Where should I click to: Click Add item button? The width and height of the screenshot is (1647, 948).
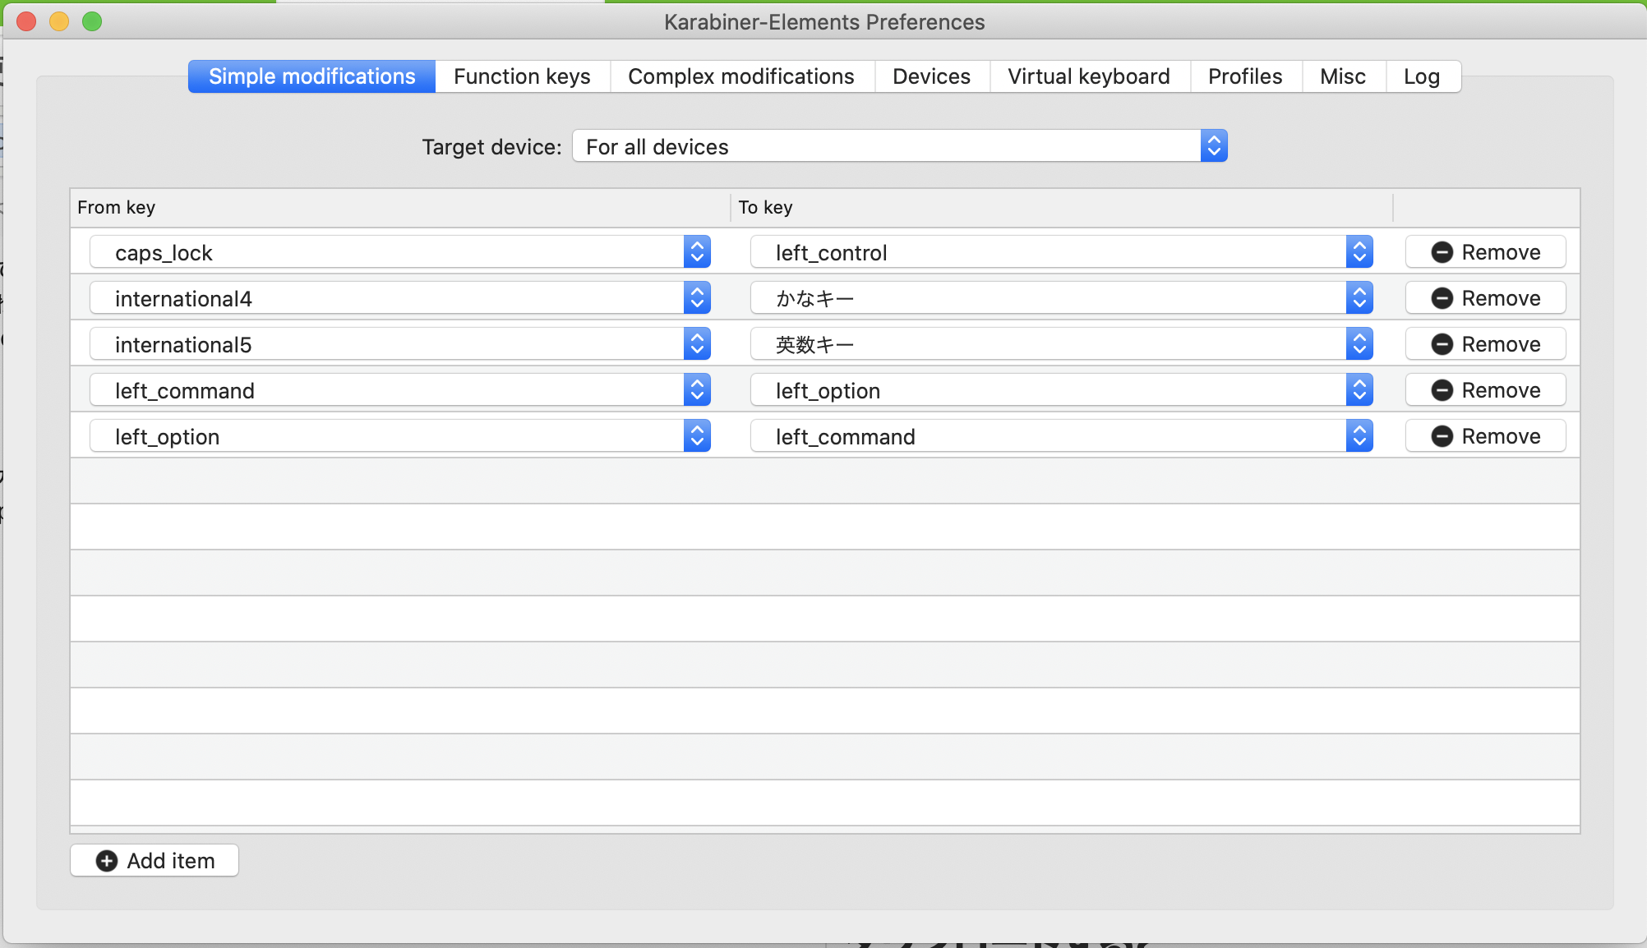[155, 860]
